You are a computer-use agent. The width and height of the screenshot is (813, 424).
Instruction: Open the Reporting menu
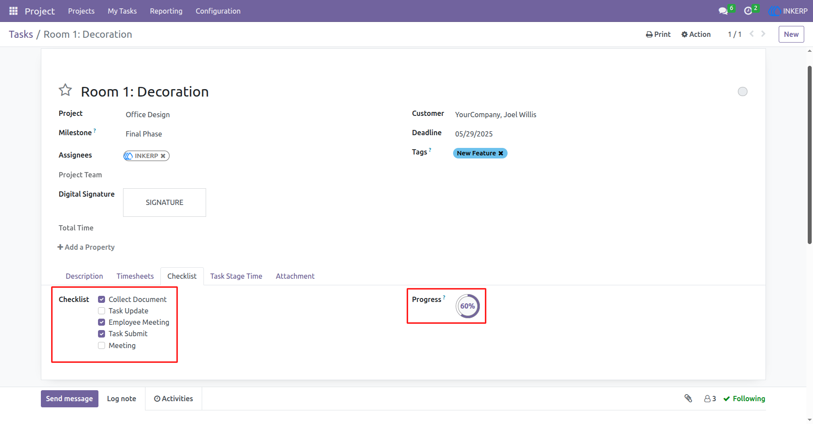(166, 11)
